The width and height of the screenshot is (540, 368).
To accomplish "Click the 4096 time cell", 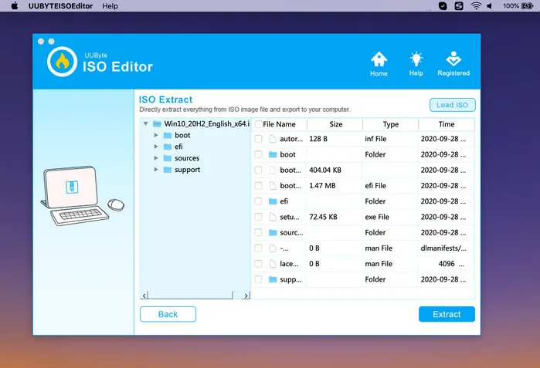I will point(447,264).
